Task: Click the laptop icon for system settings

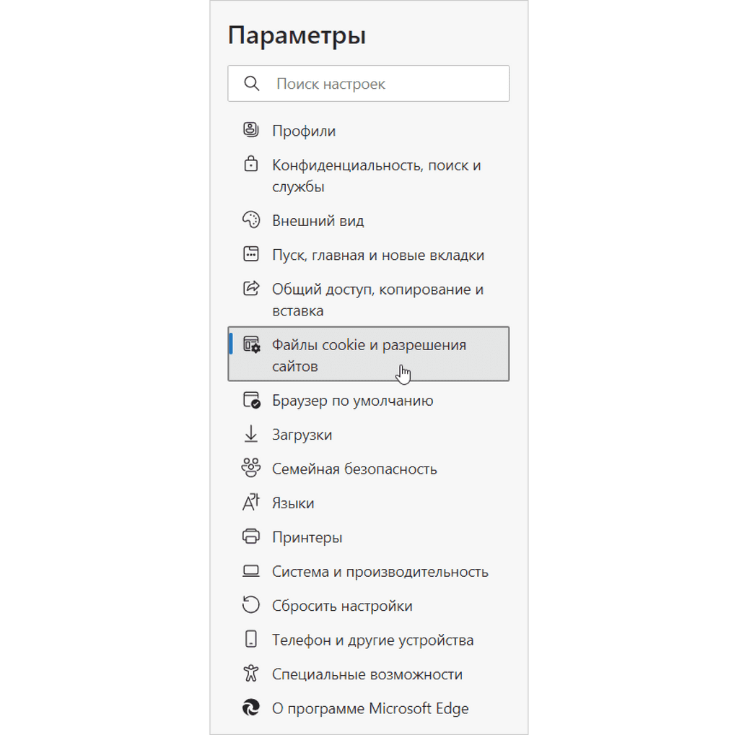Action: click(250, 572)
